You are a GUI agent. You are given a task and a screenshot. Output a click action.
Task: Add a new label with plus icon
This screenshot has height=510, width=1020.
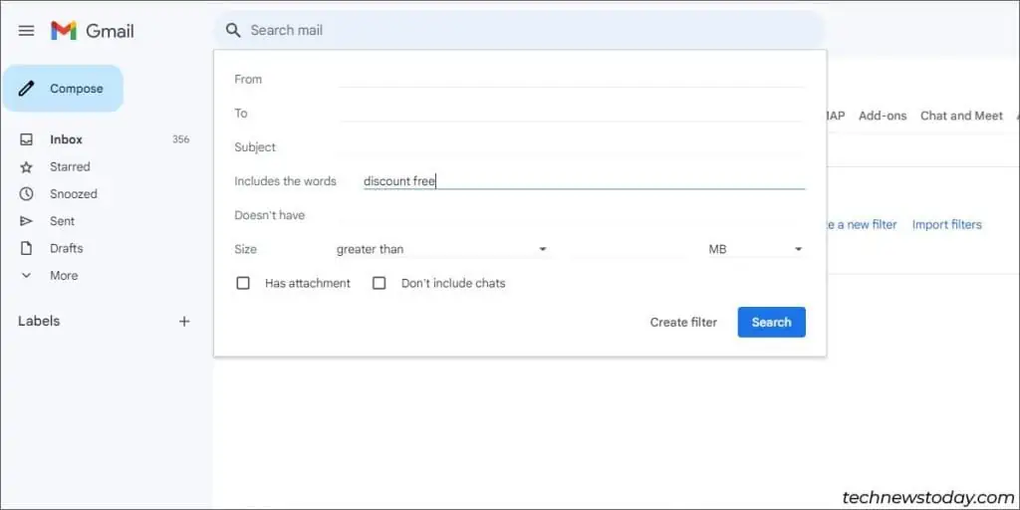(184, 322)
